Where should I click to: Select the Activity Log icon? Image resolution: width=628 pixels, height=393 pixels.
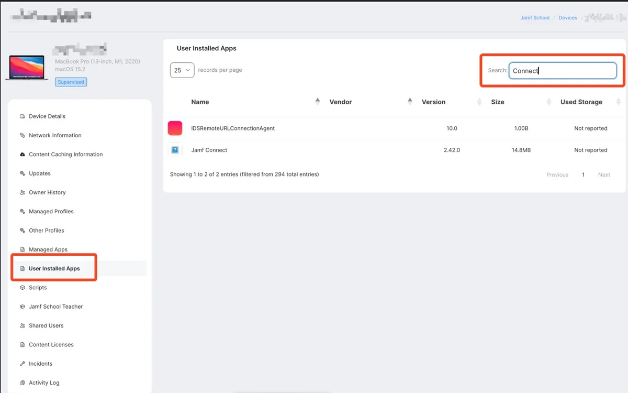pos(23,383)
